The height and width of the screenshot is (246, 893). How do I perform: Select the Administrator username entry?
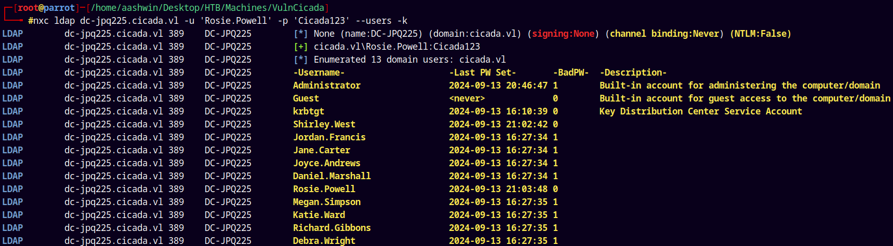click(x=327, y=85)
